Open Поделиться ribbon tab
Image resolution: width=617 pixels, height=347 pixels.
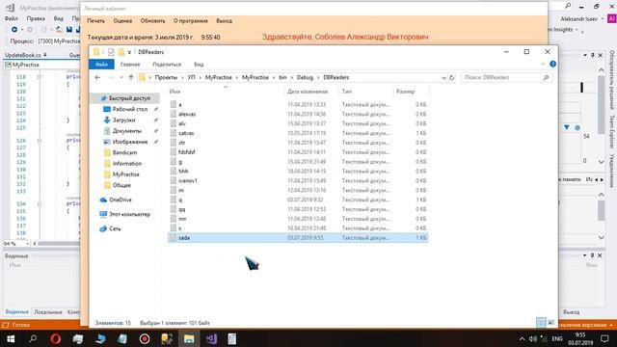[167, 65]
